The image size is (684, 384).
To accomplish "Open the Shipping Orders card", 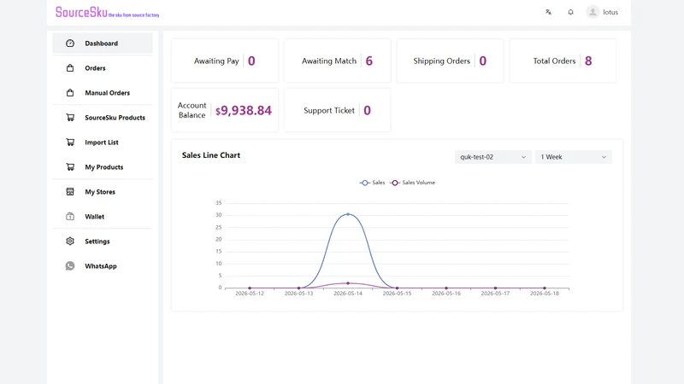I will tap(450, 61).
